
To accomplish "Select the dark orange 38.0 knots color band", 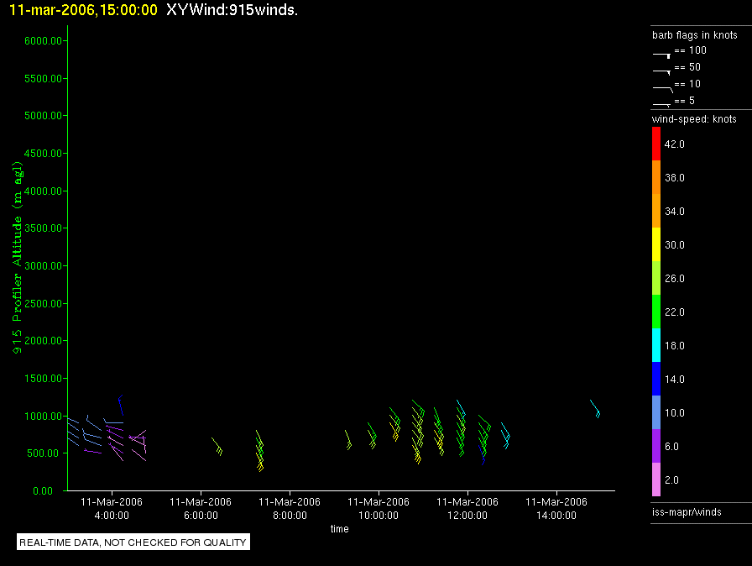I will point(656,177).
